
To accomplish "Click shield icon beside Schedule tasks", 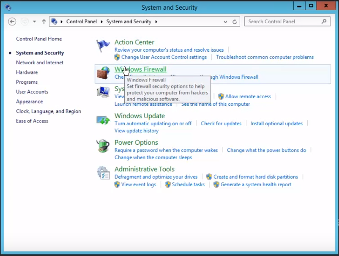I will point(168,184).
